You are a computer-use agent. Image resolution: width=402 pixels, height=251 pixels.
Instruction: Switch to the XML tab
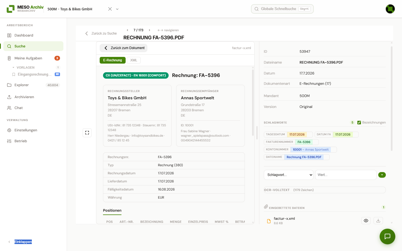[x=134, y=60]
